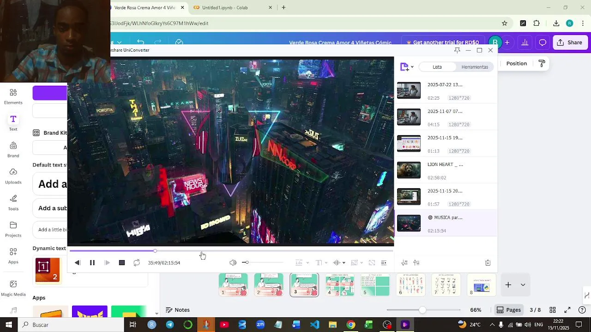This screenshot has width=591, height=332.
Task: Open Projects panel in Canva sidebar
Action: (x=13, y=229)
